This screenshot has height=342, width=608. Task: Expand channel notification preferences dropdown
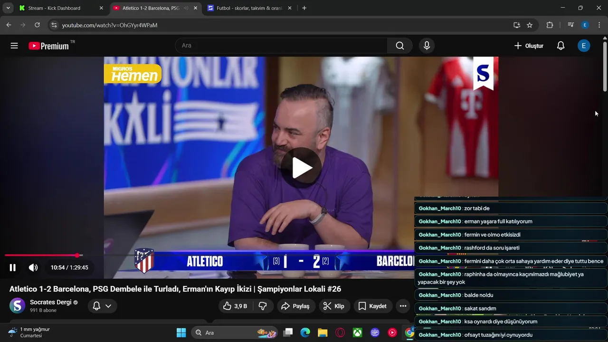click(103, 306)
